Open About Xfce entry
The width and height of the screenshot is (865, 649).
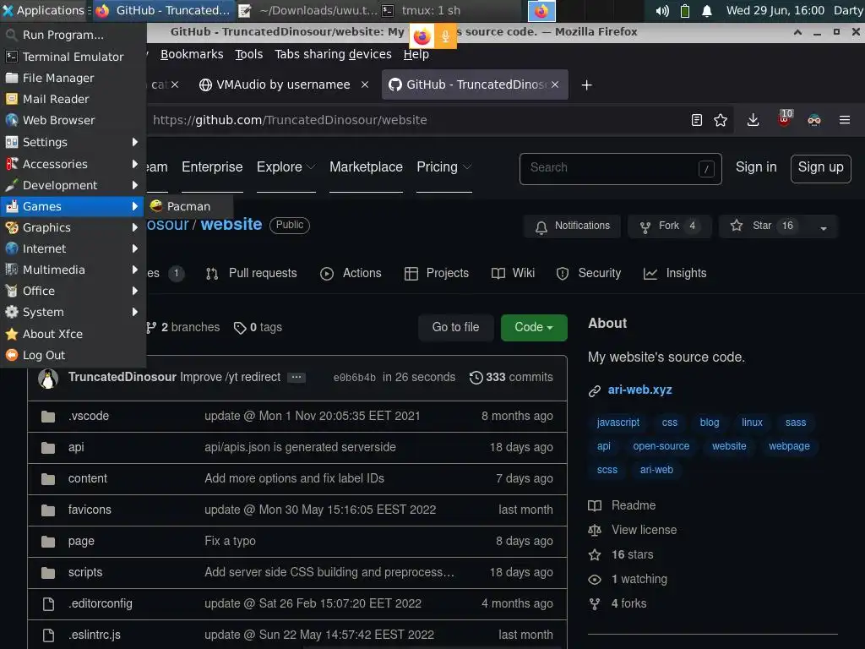point(73,333)
